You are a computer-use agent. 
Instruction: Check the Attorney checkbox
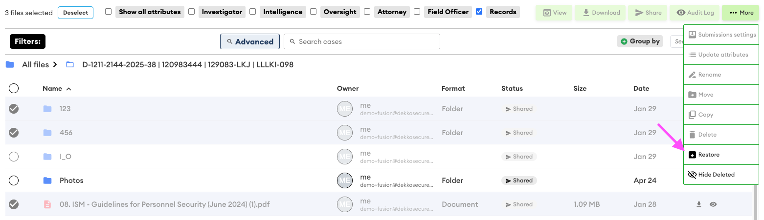367,11
